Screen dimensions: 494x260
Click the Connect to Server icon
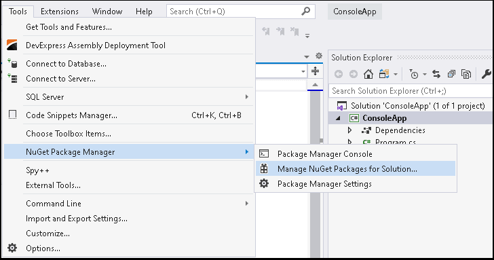click(x=12, y=78)
